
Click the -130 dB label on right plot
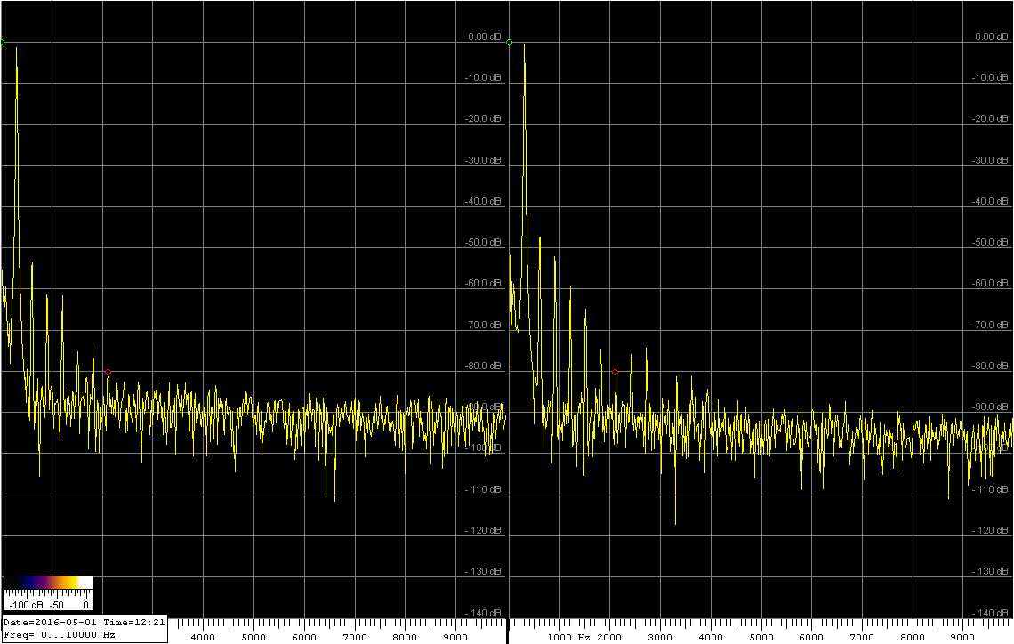[x=991, y=571]
